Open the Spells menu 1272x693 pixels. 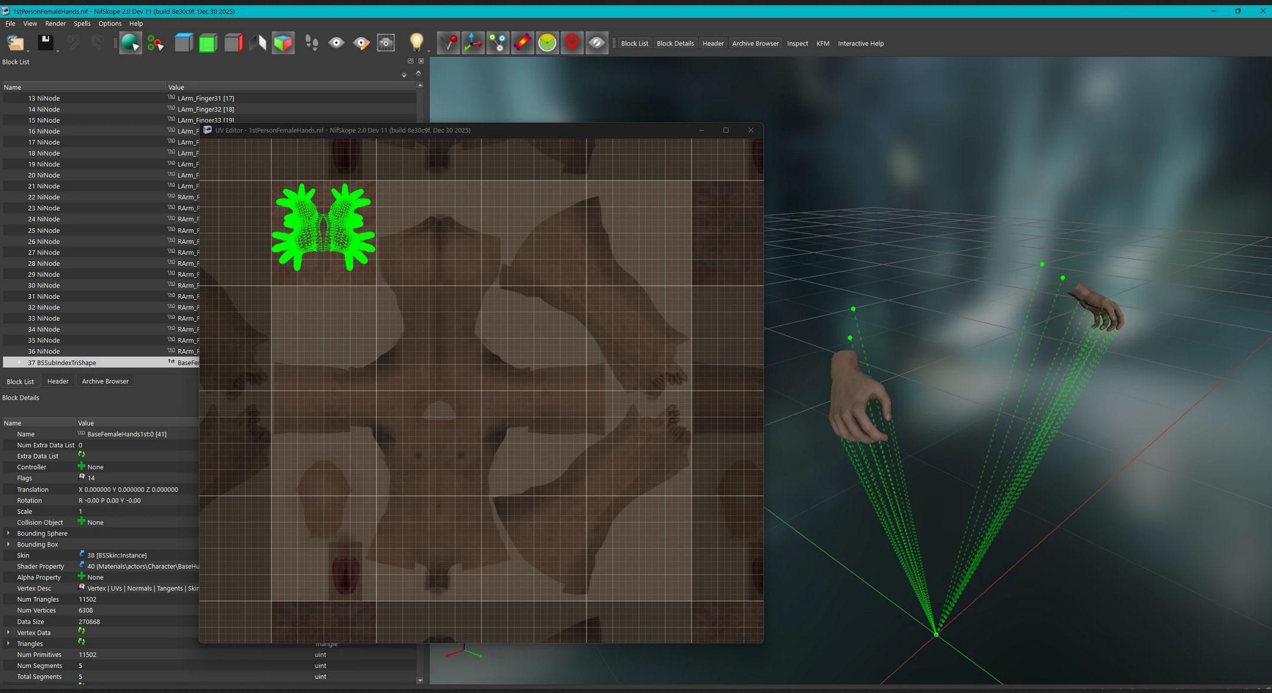pos(81,24)
